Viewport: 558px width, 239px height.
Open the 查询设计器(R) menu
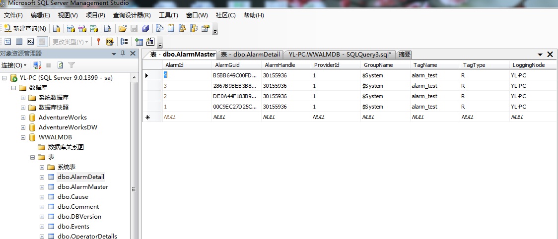(132, 15)
